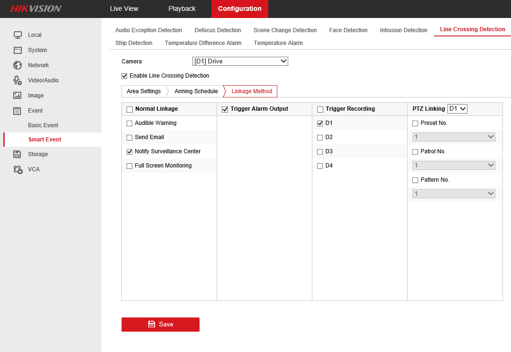Image resolution: width=511 pixels, height=352 pixels.
Task: Click the Network globe icon
Action: point(18,65)
